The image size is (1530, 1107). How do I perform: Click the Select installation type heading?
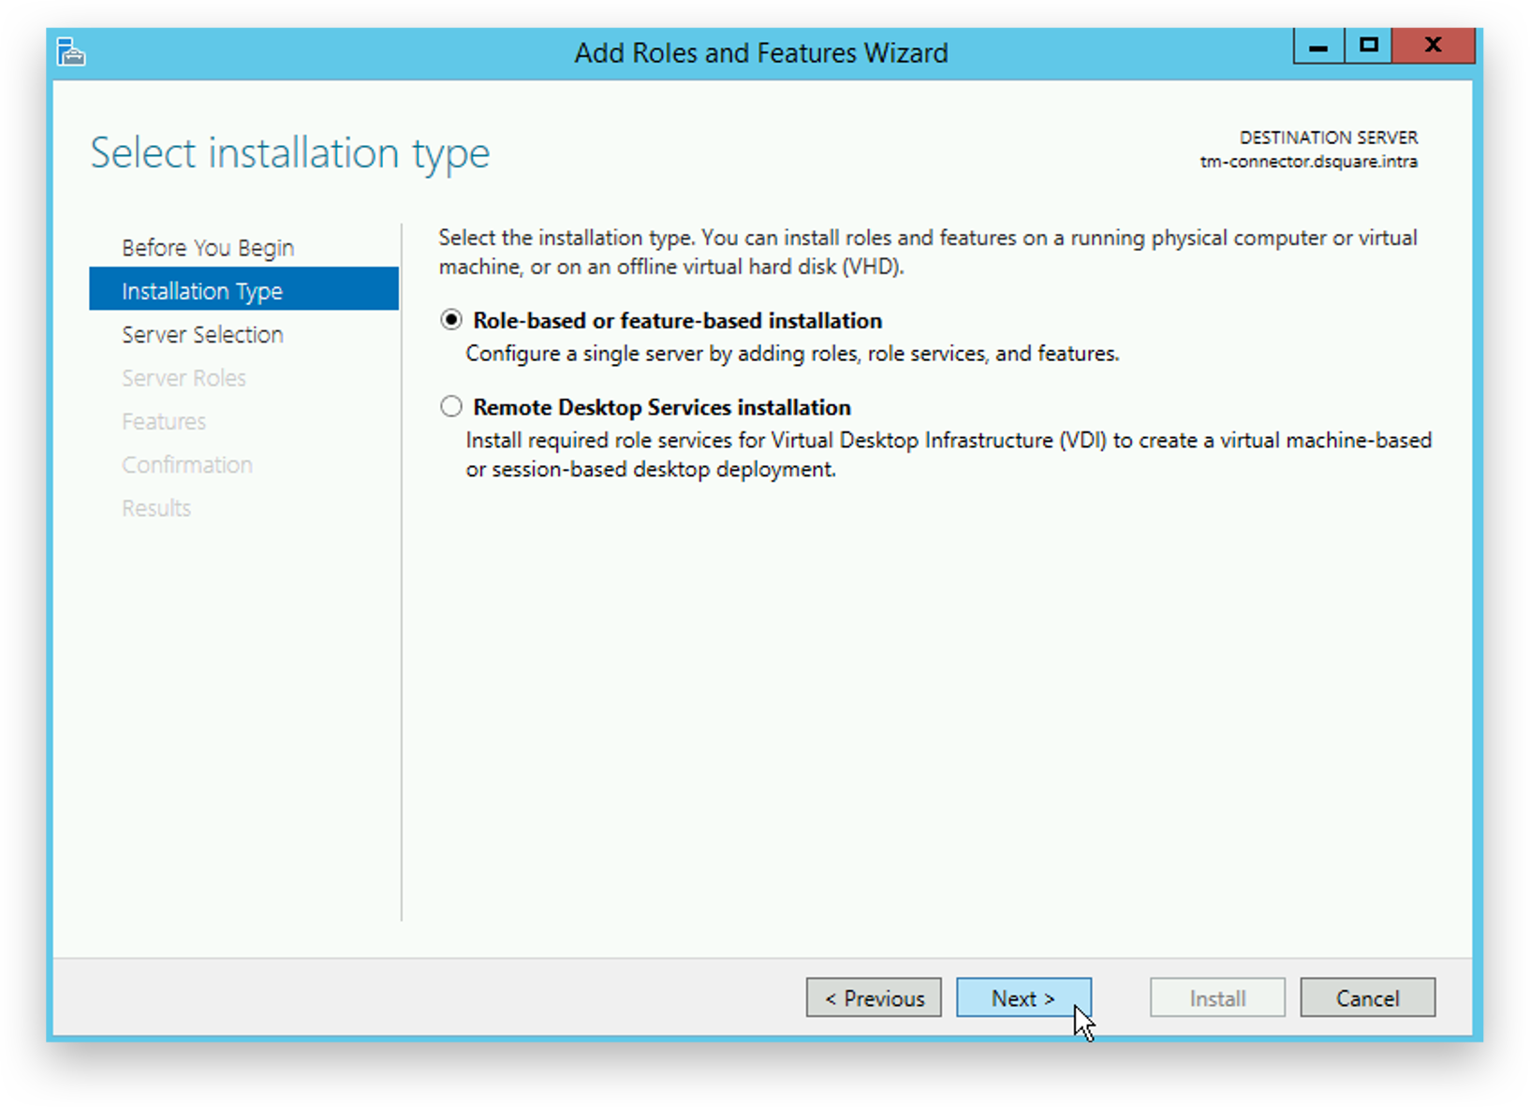coord(290,153)
